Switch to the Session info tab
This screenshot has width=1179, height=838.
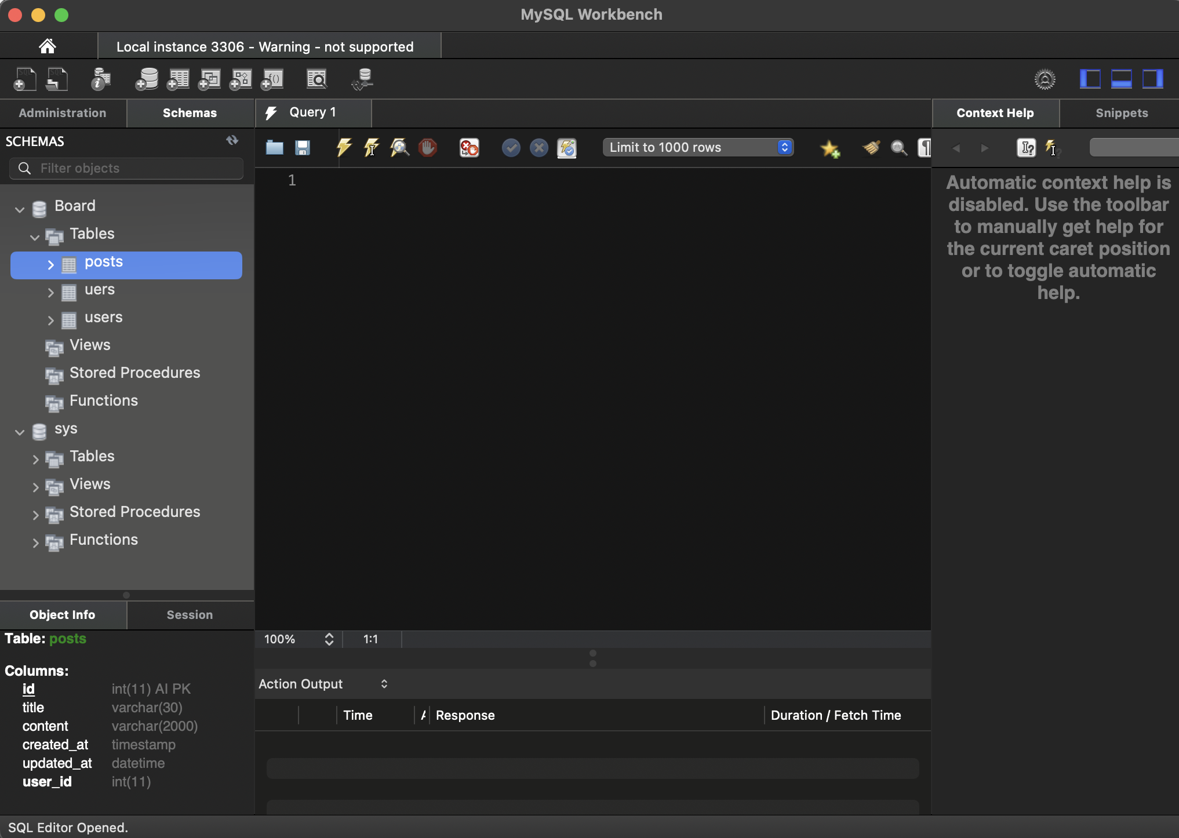(x=190, y=615)
